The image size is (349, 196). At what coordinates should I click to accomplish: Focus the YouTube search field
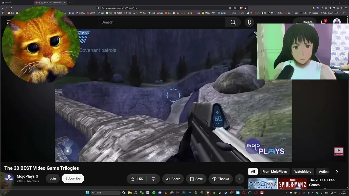click(x=161, y=22)
